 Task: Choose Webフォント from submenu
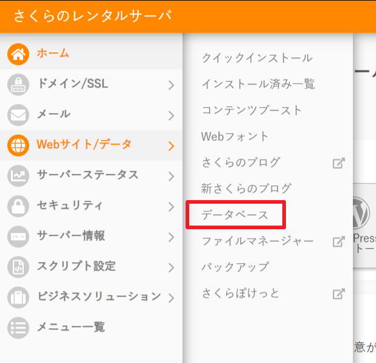(235, 136)
